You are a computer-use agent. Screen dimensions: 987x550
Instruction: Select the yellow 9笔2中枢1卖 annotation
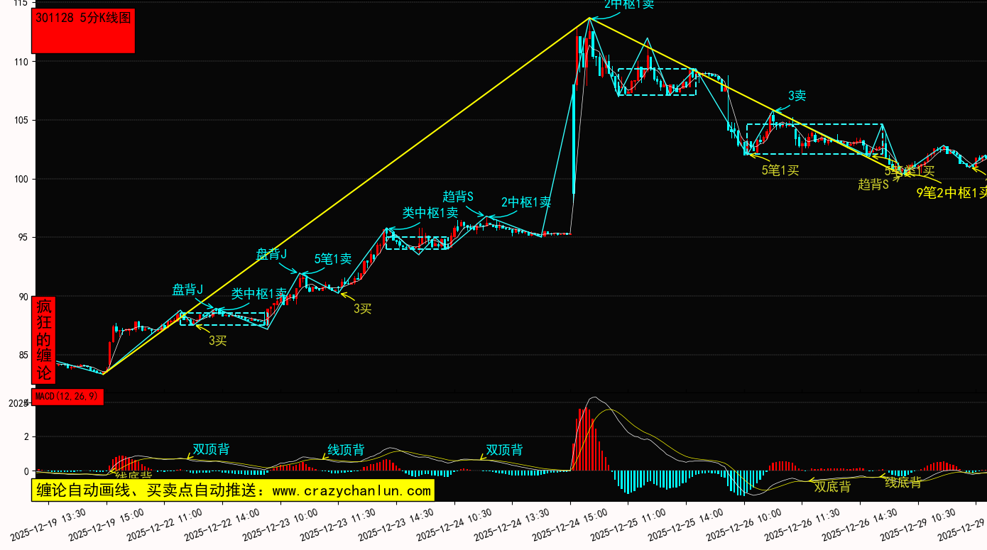[951, 192]
